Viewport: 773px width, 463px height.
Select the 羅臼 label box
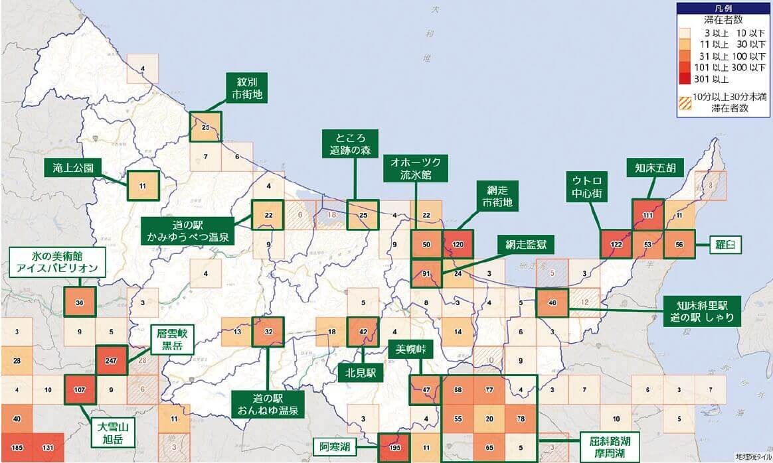point(725,243)
